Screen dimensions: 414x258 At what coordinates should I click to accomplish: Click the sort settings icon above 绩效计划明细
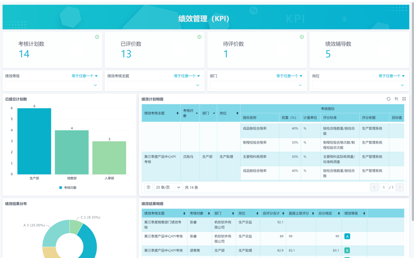[396, 99]
